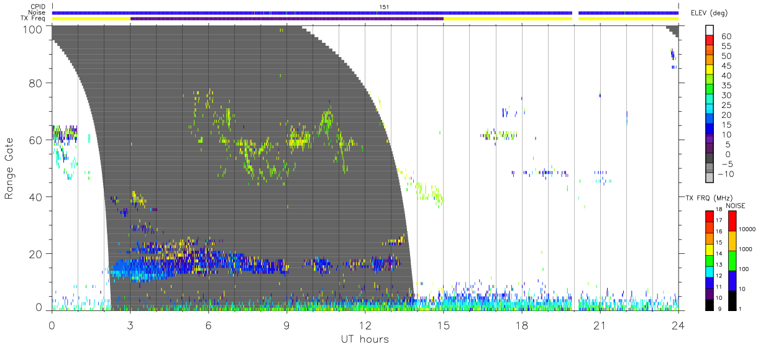The image size is (763, 352).
Task: Pick the orange segment of the NOISE colorbar
Action: pyautogui.click(x=732, y=241)
